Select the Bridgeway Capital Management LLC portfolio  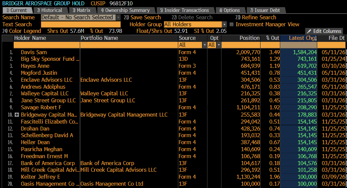click(x=124, y=115)
